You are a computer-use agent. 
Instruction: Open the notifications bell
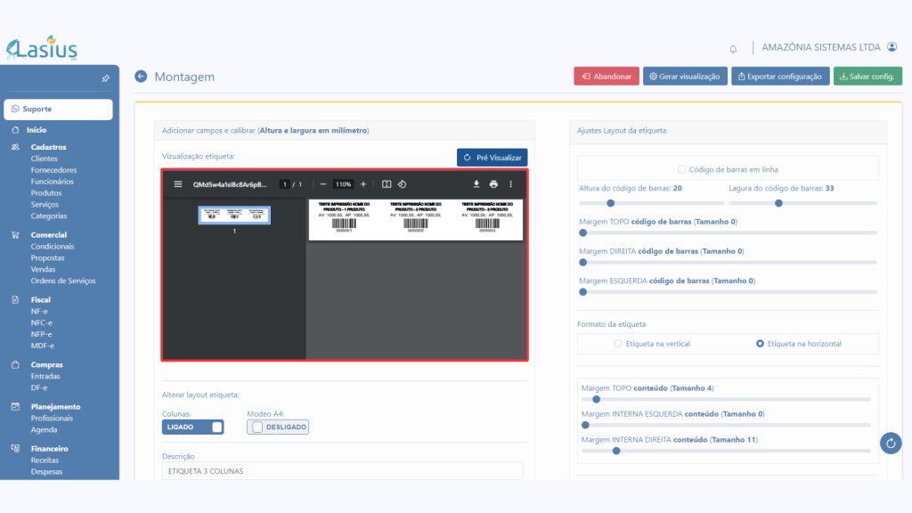pyautogui.click(x=733, y=48)
